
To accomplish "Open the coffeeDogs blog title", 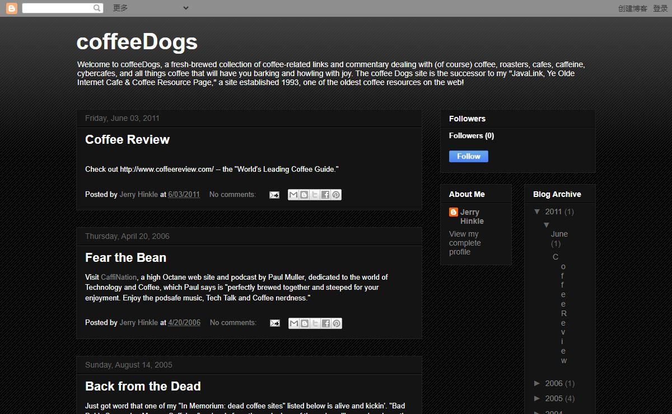I will [137, 42].
